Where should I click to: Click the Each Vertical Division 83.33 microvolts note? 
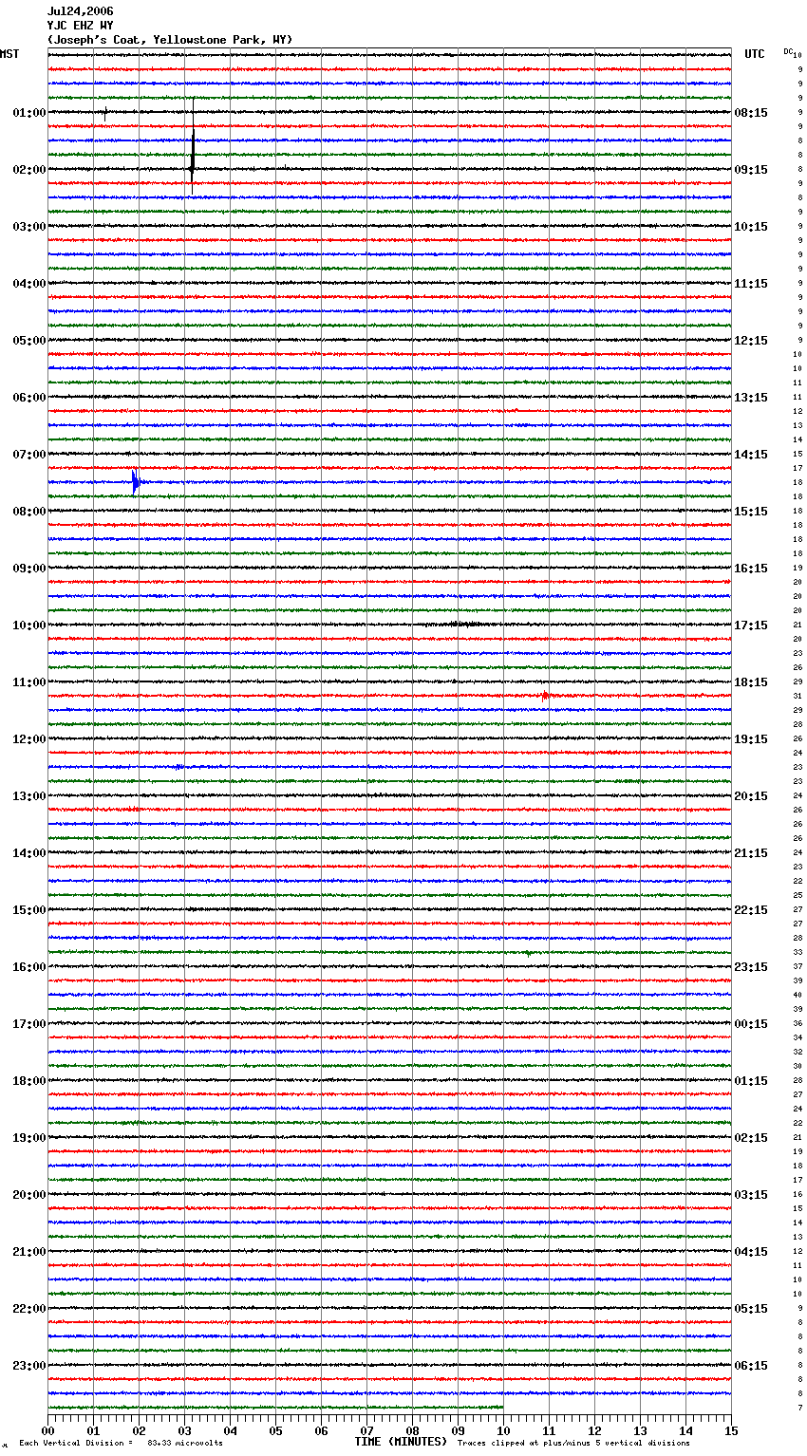(121, 1444)
